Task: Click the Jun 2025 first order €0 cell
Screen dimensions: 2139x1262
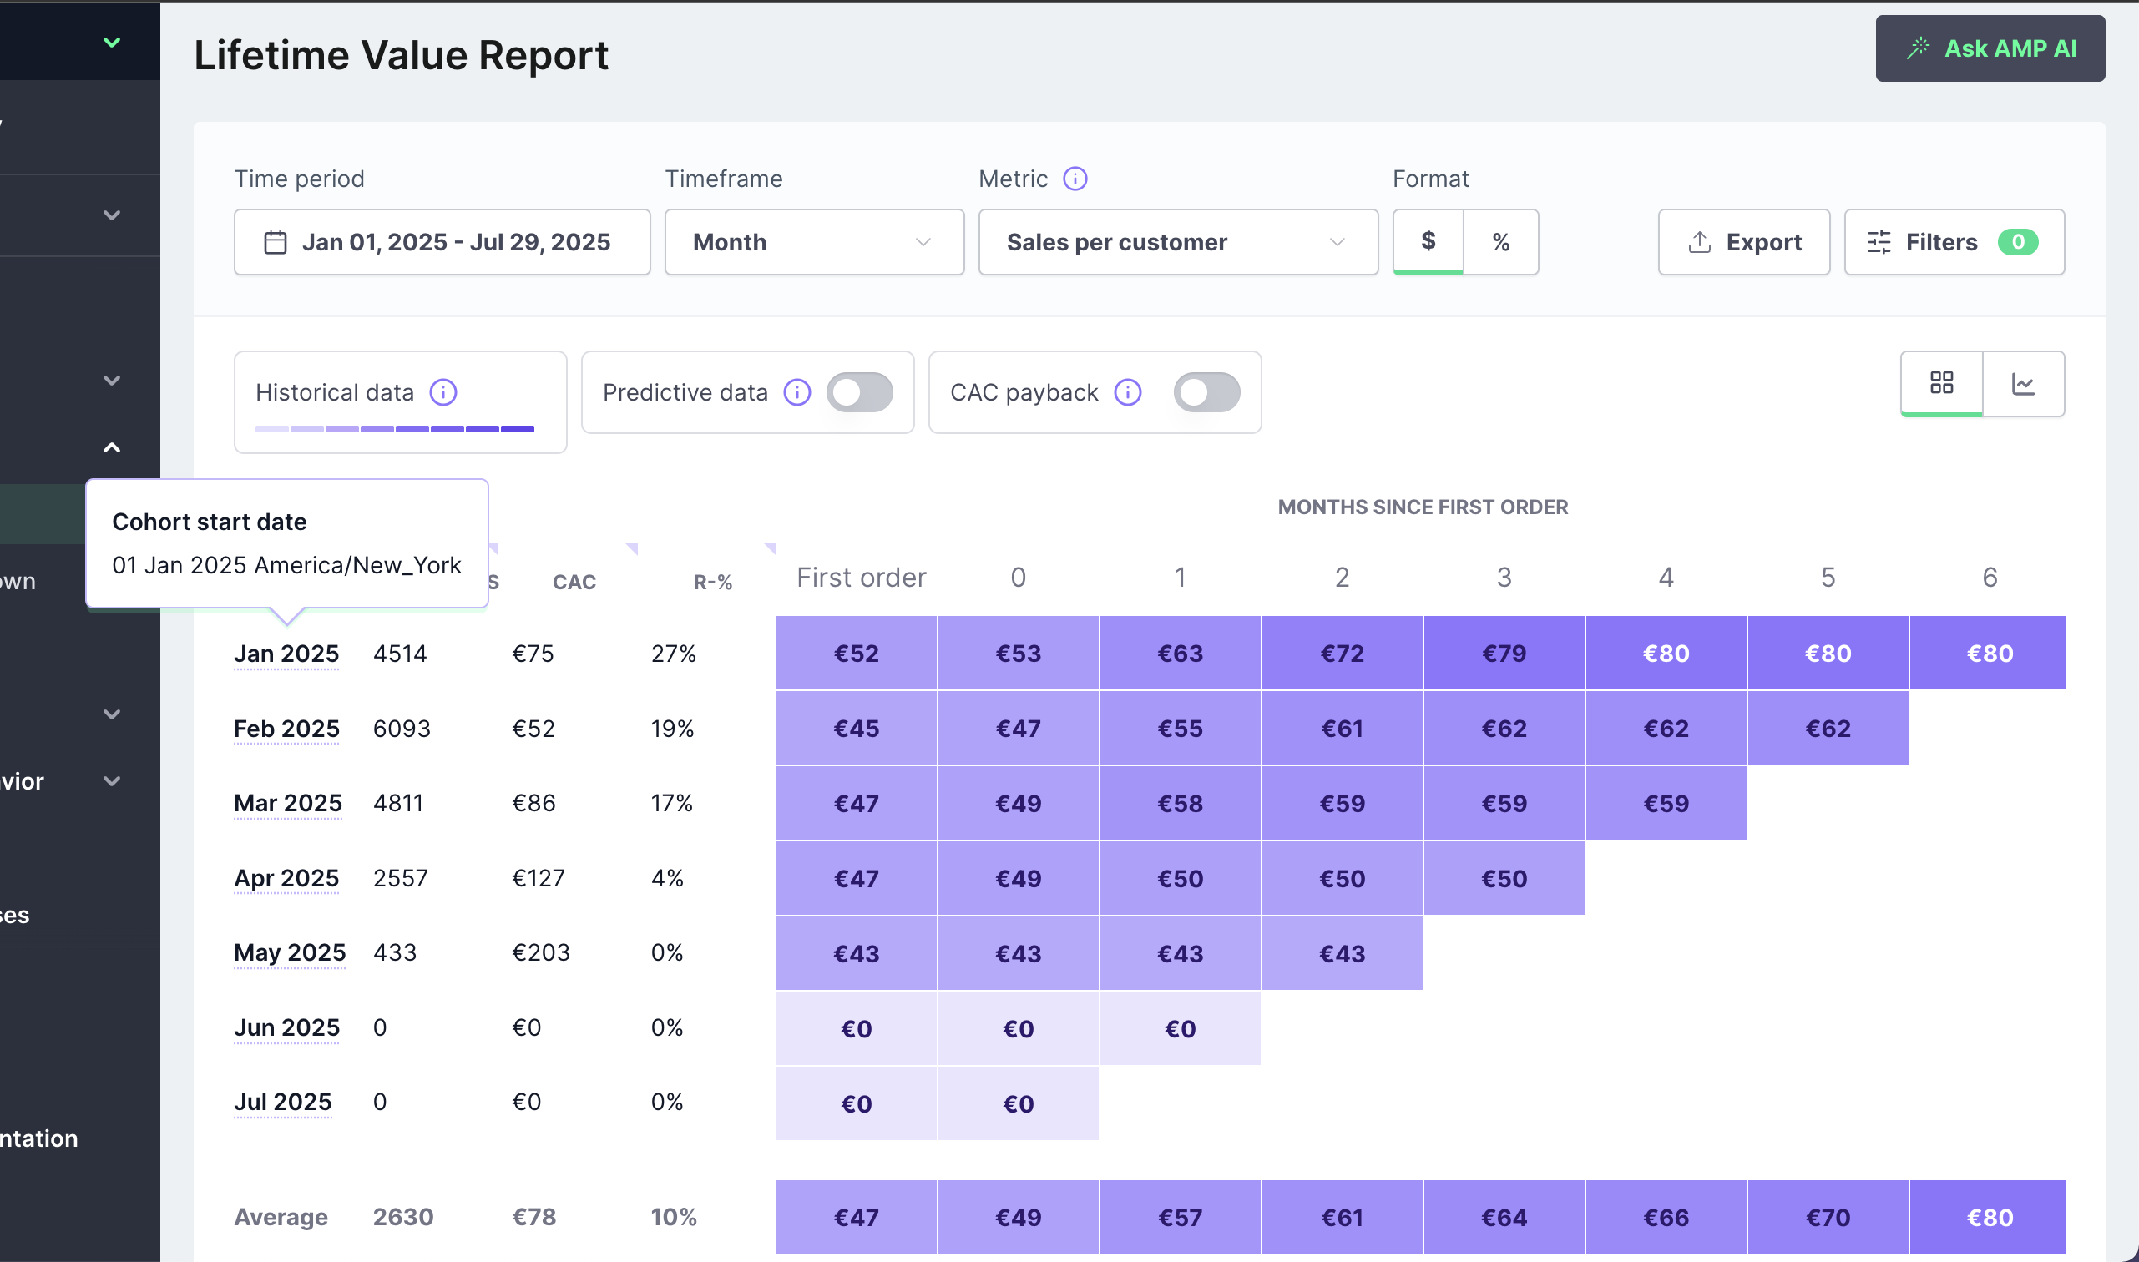Action: click(x=857, y=1028)
